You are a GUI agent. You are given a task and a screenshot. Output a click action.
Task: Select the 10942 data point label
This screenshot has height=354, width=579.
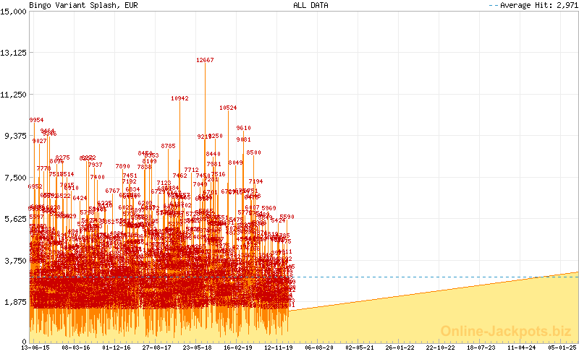[179, 98]
